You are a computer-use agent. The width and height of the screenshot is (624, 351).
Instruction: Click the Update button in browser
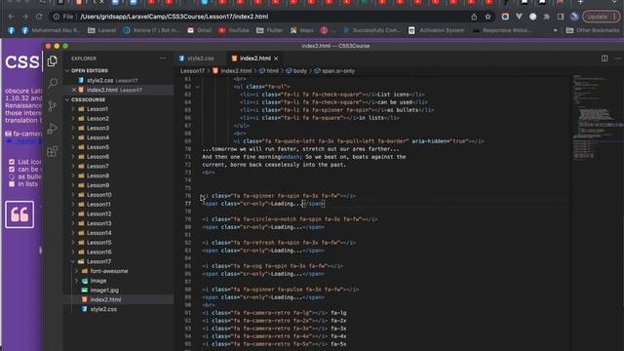pos(602,17)
